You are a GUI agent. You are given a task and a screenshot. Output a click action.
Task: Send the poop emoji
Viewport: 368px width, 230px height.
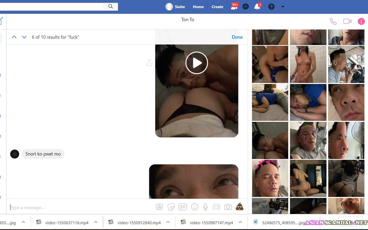(240, 206)
